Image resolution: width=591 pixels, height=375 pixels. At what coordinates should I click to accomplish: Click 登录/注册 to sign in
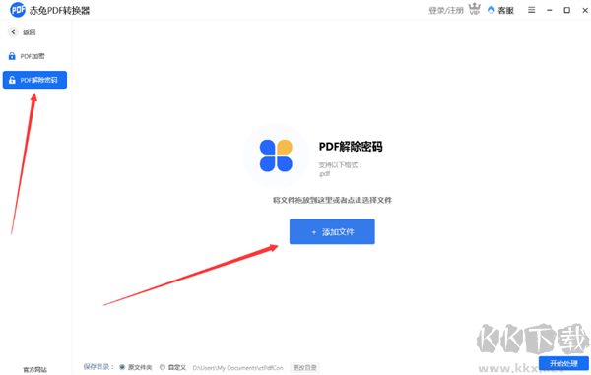pyautogui.click(x=446, y=11)
